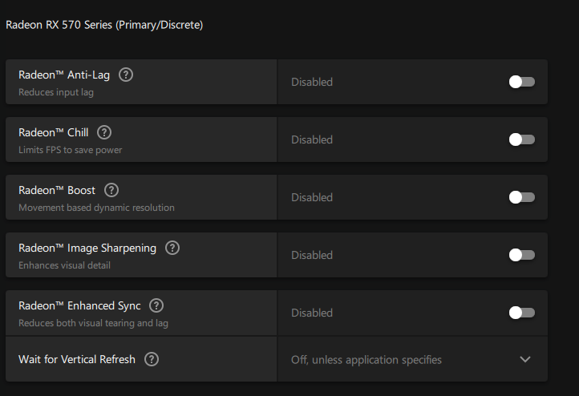Enable the Radeon Anti-Lag toggle
Screen dimensions: 579x396
(521, 82)
